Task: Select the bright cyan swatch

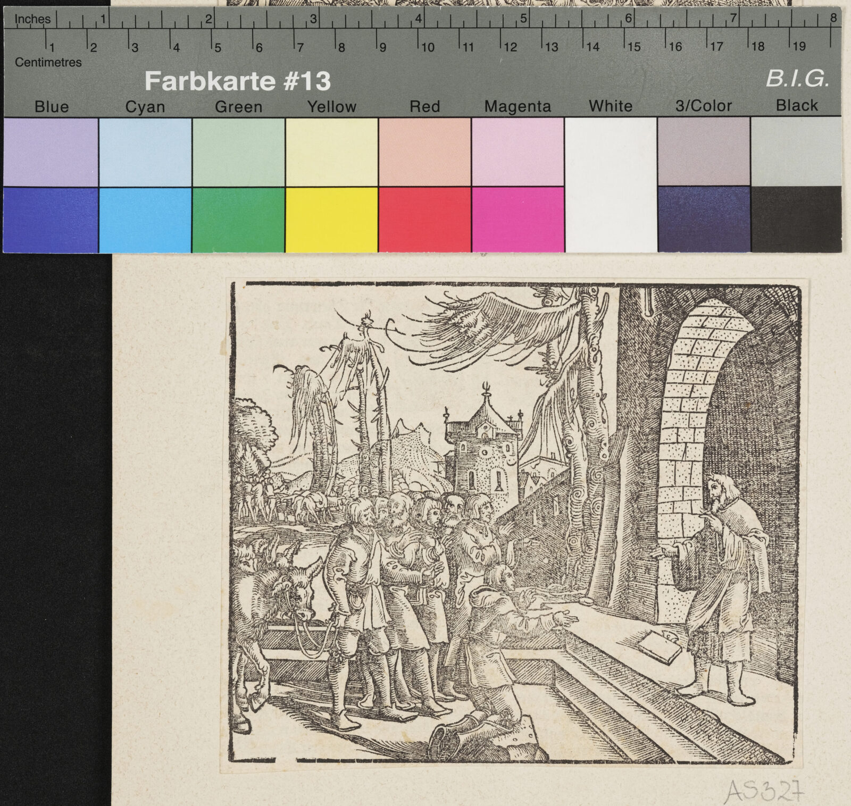Action: pyautogui.click(x=145, y=220)
